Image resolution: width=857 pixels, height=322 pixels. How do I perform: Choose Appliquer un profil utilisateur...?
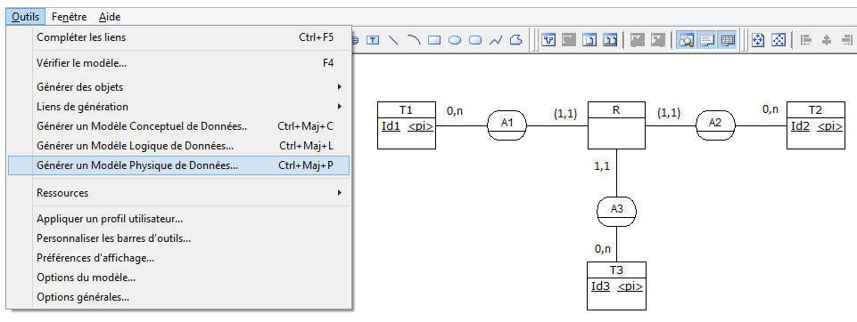(178, 219)
